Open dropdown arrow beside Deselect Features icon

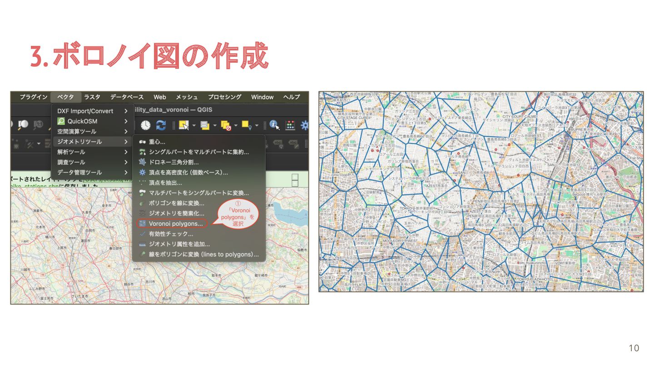pos(236,125)
